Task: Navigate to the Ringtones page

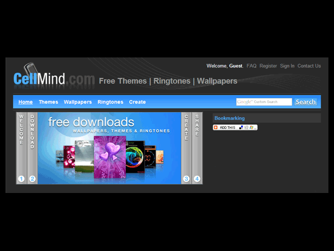Action: pos(110,102)
